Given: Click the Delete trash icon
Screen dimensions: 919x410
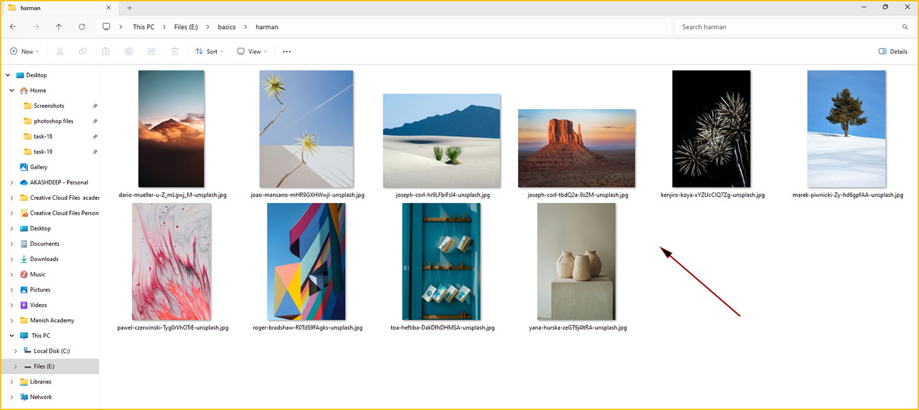Looking at the screenshot, I should (x=175, y=51).
